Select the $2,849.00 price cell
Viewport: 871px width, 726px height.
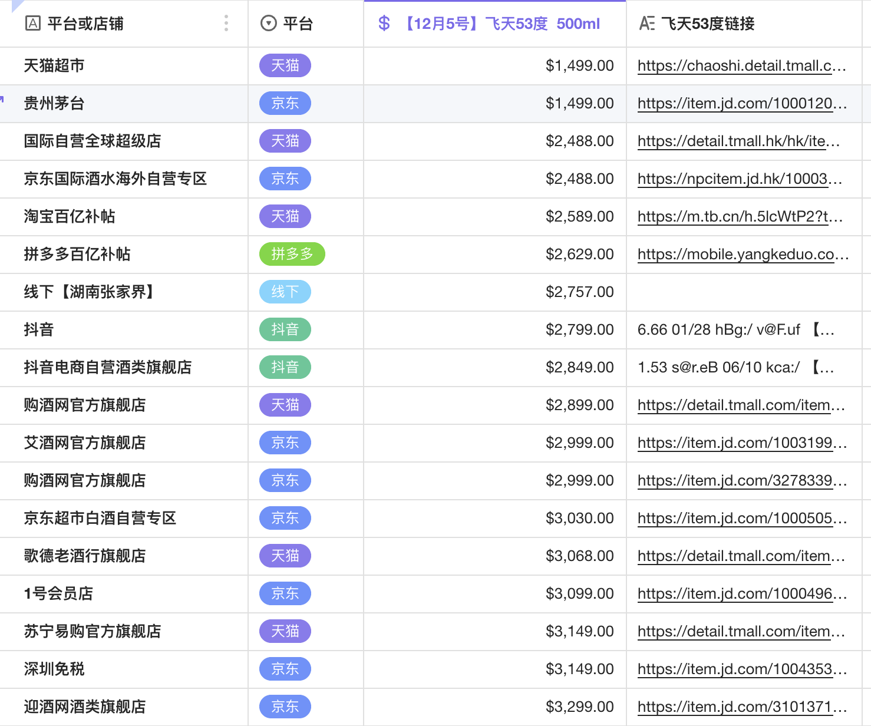(495, 368)
